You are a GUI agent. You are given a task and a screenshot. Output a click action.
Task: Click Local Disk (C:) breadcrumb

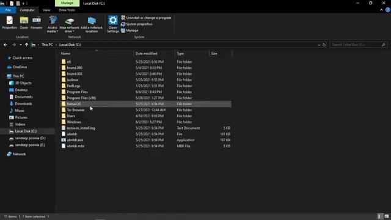pos(70,45)
